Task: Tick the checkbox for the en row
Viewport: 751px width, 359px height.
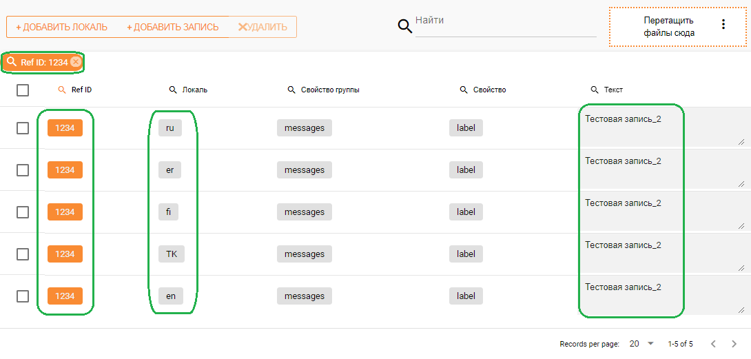Action: (x=23, y=296)
